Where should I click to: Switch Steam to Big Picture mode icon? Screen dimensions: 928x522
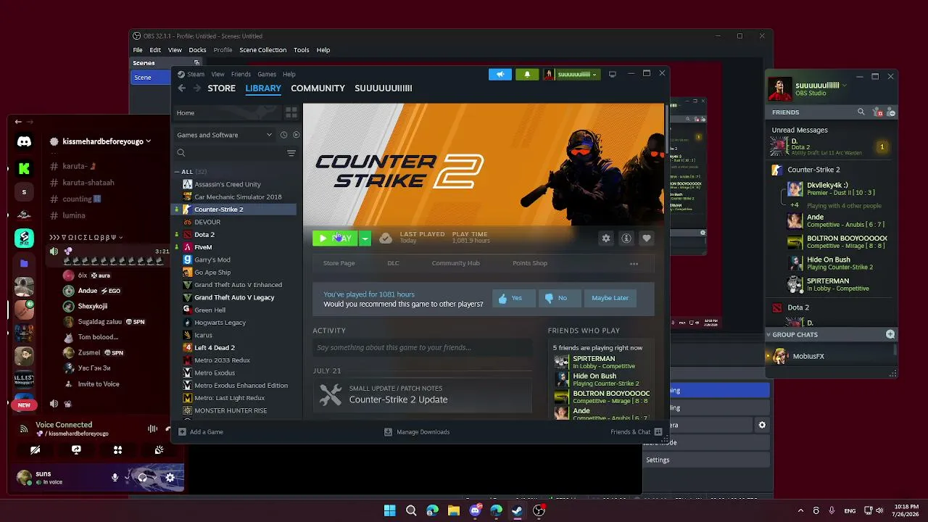(613, 74)
